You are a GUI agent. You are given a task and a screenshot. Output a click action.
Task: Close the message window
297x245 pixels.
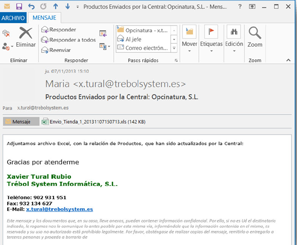pyautogui.click(x=288, y=7)
